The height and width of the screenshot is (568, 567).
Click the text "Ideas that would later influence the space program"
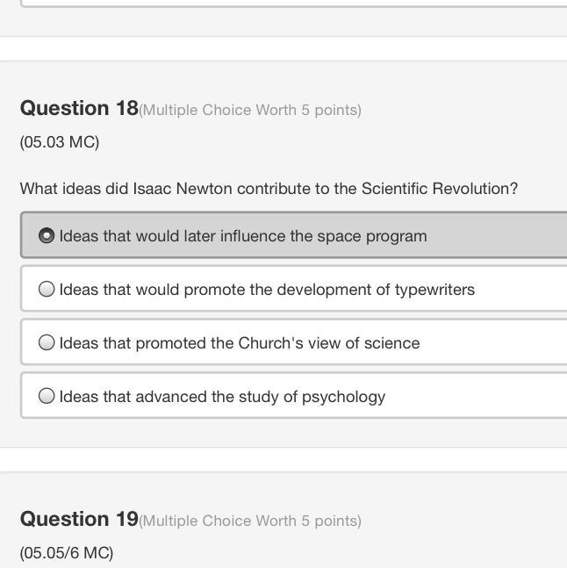coord(243,236)
